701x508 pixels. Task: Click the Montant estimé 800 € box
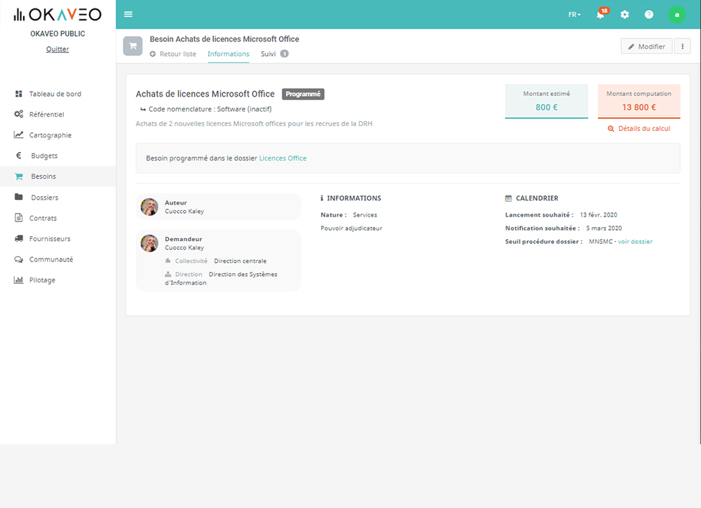point(546,102)
